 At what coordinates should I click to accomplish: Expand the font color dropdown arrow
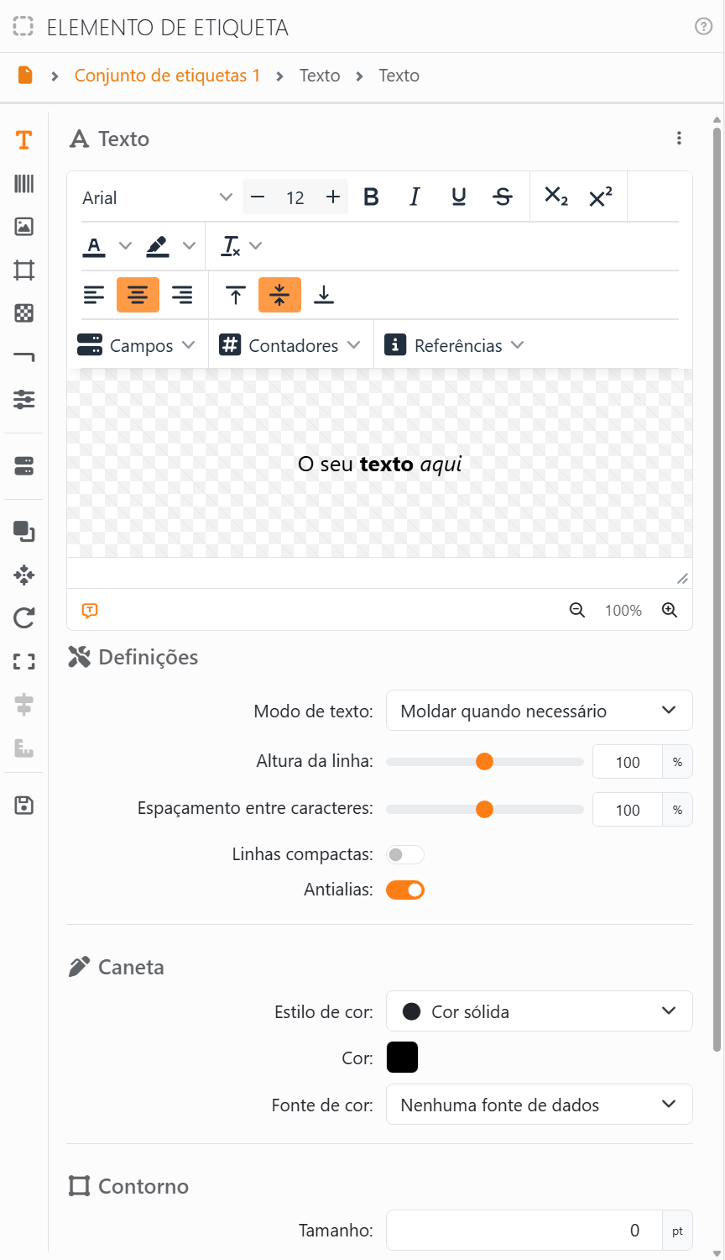coord(125,246)
